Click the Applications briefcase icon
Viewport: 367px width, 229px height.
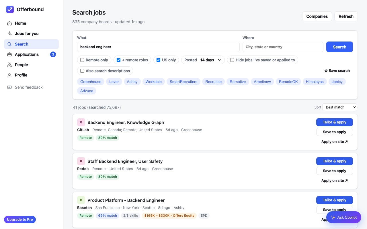point(9,54)
